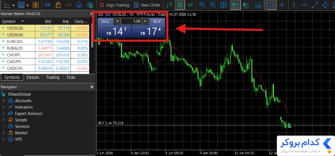Toggle Market Watch dollar icon

36,5
